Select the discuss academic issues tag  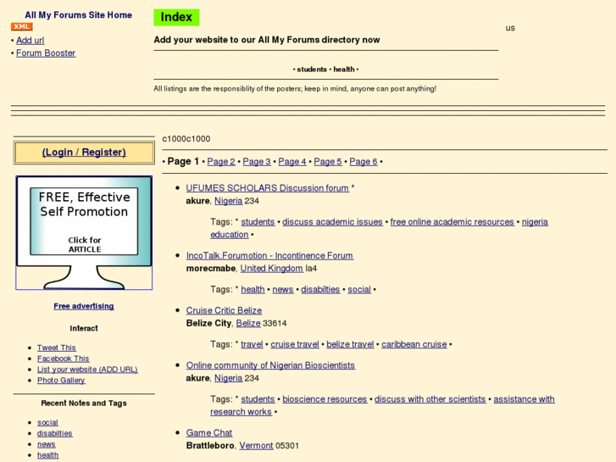click(x=332, y=222)
